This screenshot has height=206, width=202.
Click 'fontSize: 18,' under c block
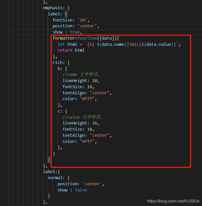(x=78, y=129)
